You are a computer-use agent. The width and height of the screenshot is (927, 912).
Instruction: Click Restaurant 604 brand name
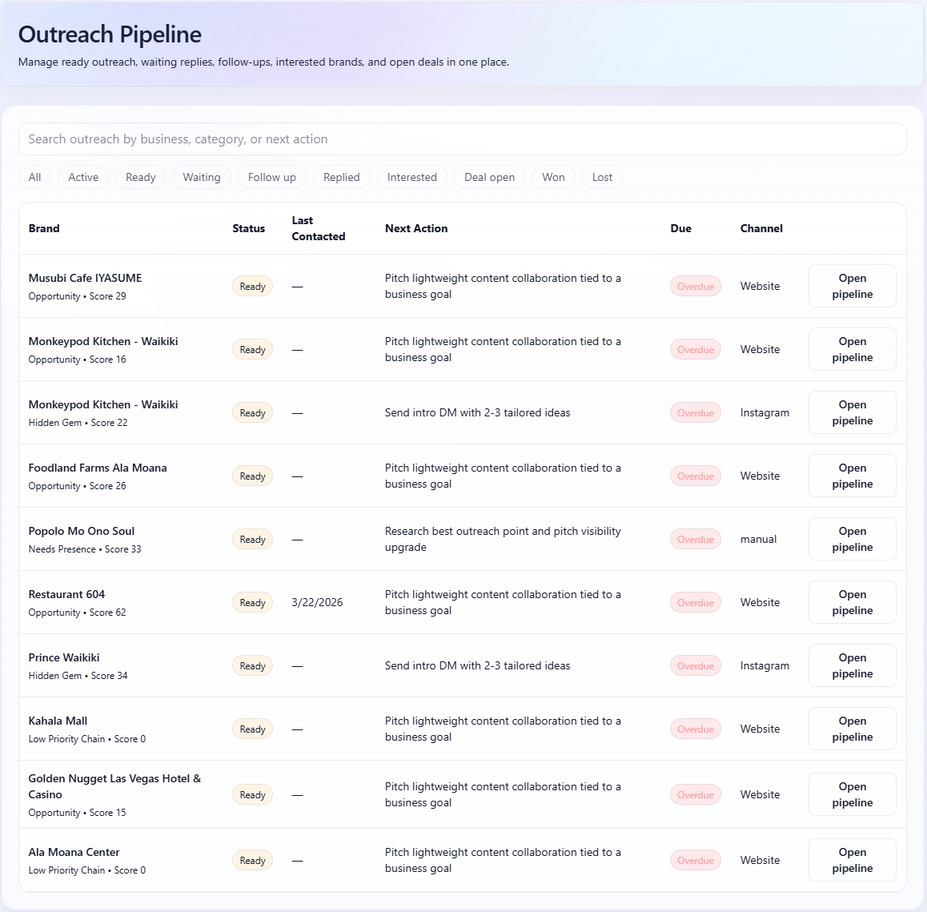point(66,594)
